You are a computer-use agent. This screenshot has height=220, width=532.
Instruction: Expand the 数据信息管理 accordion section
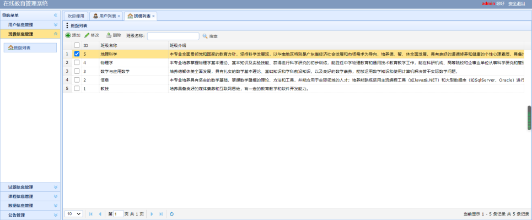pyautogui.click(x=30, y=206)
